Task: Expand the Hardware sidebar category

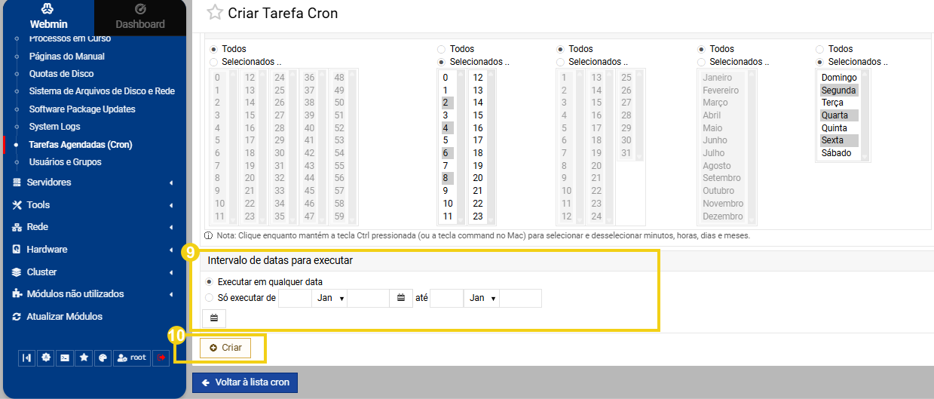Action: tap(93, 250)
